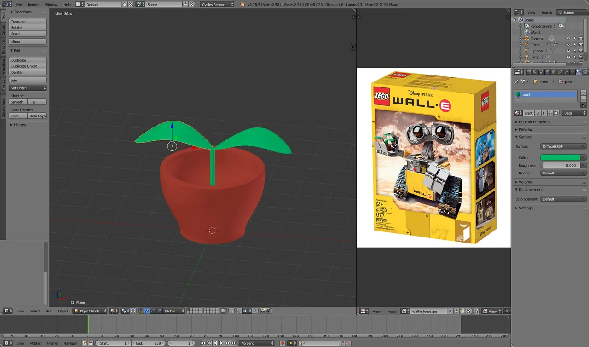
Task: Open the Cycles Render engine dropdown
Action: pos(217,4)
